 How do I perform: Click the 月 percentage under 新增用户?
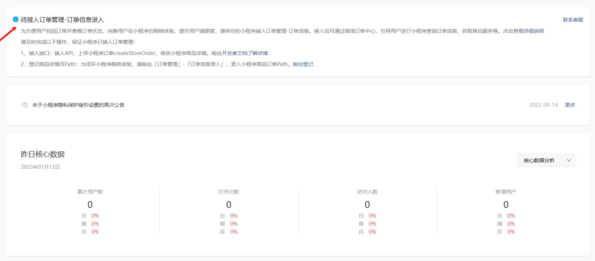(x=511, y=232)
